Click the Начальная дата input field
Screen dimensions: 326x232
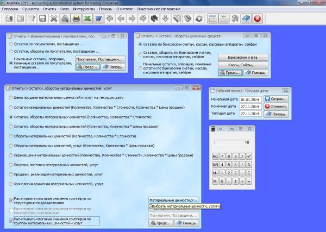250,99
